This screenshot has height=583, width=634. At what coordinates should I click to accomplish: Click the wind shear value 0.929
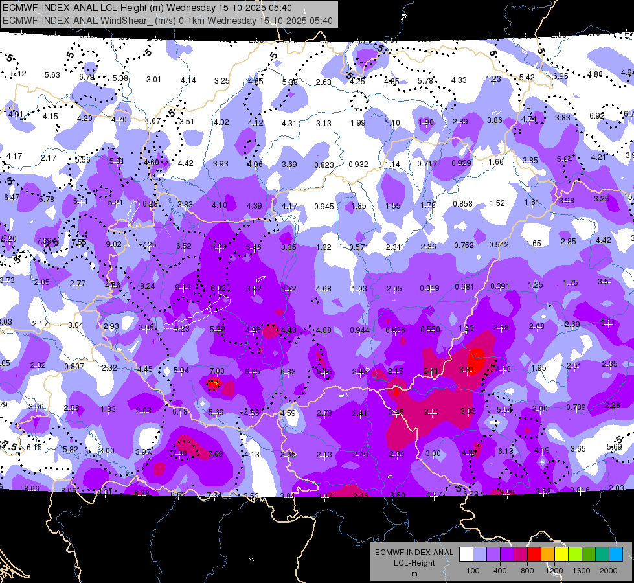pyautogui.click(x=461, y=163)
